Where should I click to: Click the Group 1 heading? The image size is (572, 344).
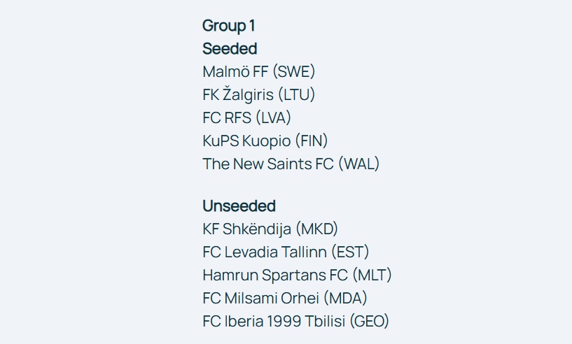[229, 26]
